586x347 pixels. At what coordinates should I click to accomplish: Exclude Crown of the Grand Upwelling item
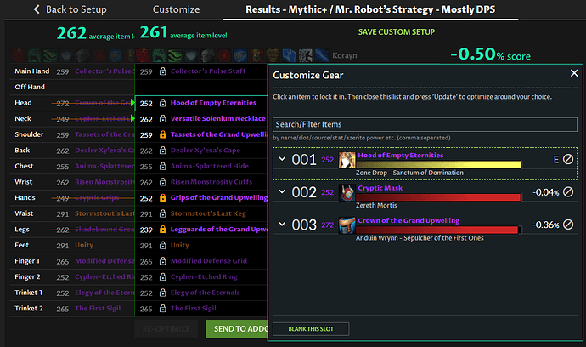coord(568,225)
